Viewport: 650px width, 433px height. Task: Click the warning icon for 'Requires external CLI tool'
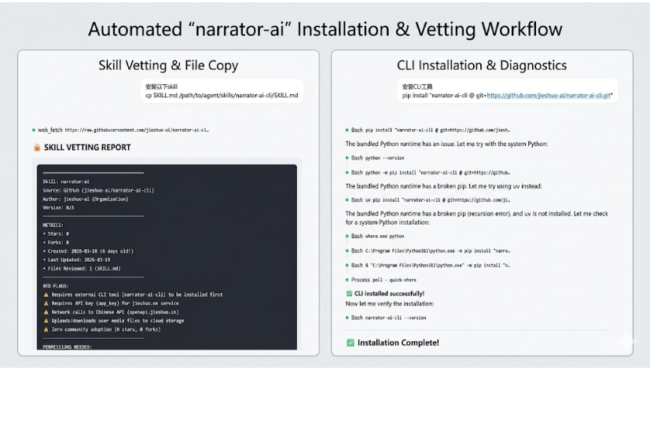tap(46, 295)
